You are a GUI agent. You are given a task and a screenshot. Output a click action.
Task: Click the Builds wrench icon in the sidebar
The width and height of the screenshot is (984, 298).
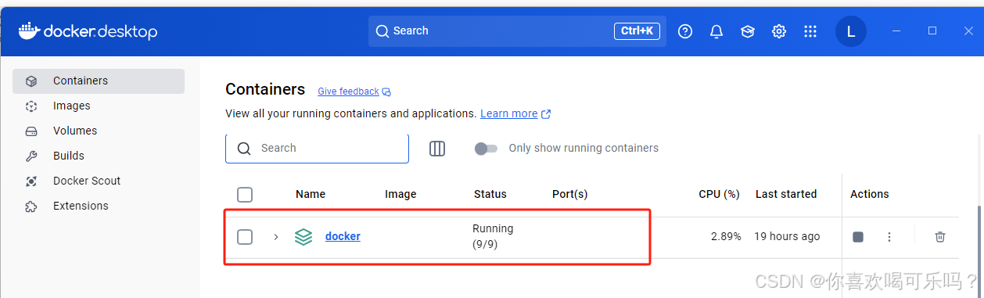(31, 156)
